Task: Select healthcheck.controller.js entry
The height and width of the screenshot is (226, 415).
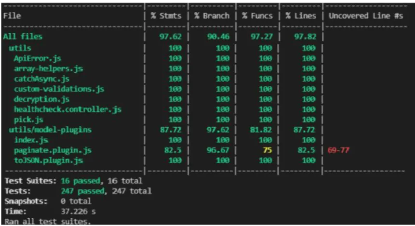Action: point(68,109)
